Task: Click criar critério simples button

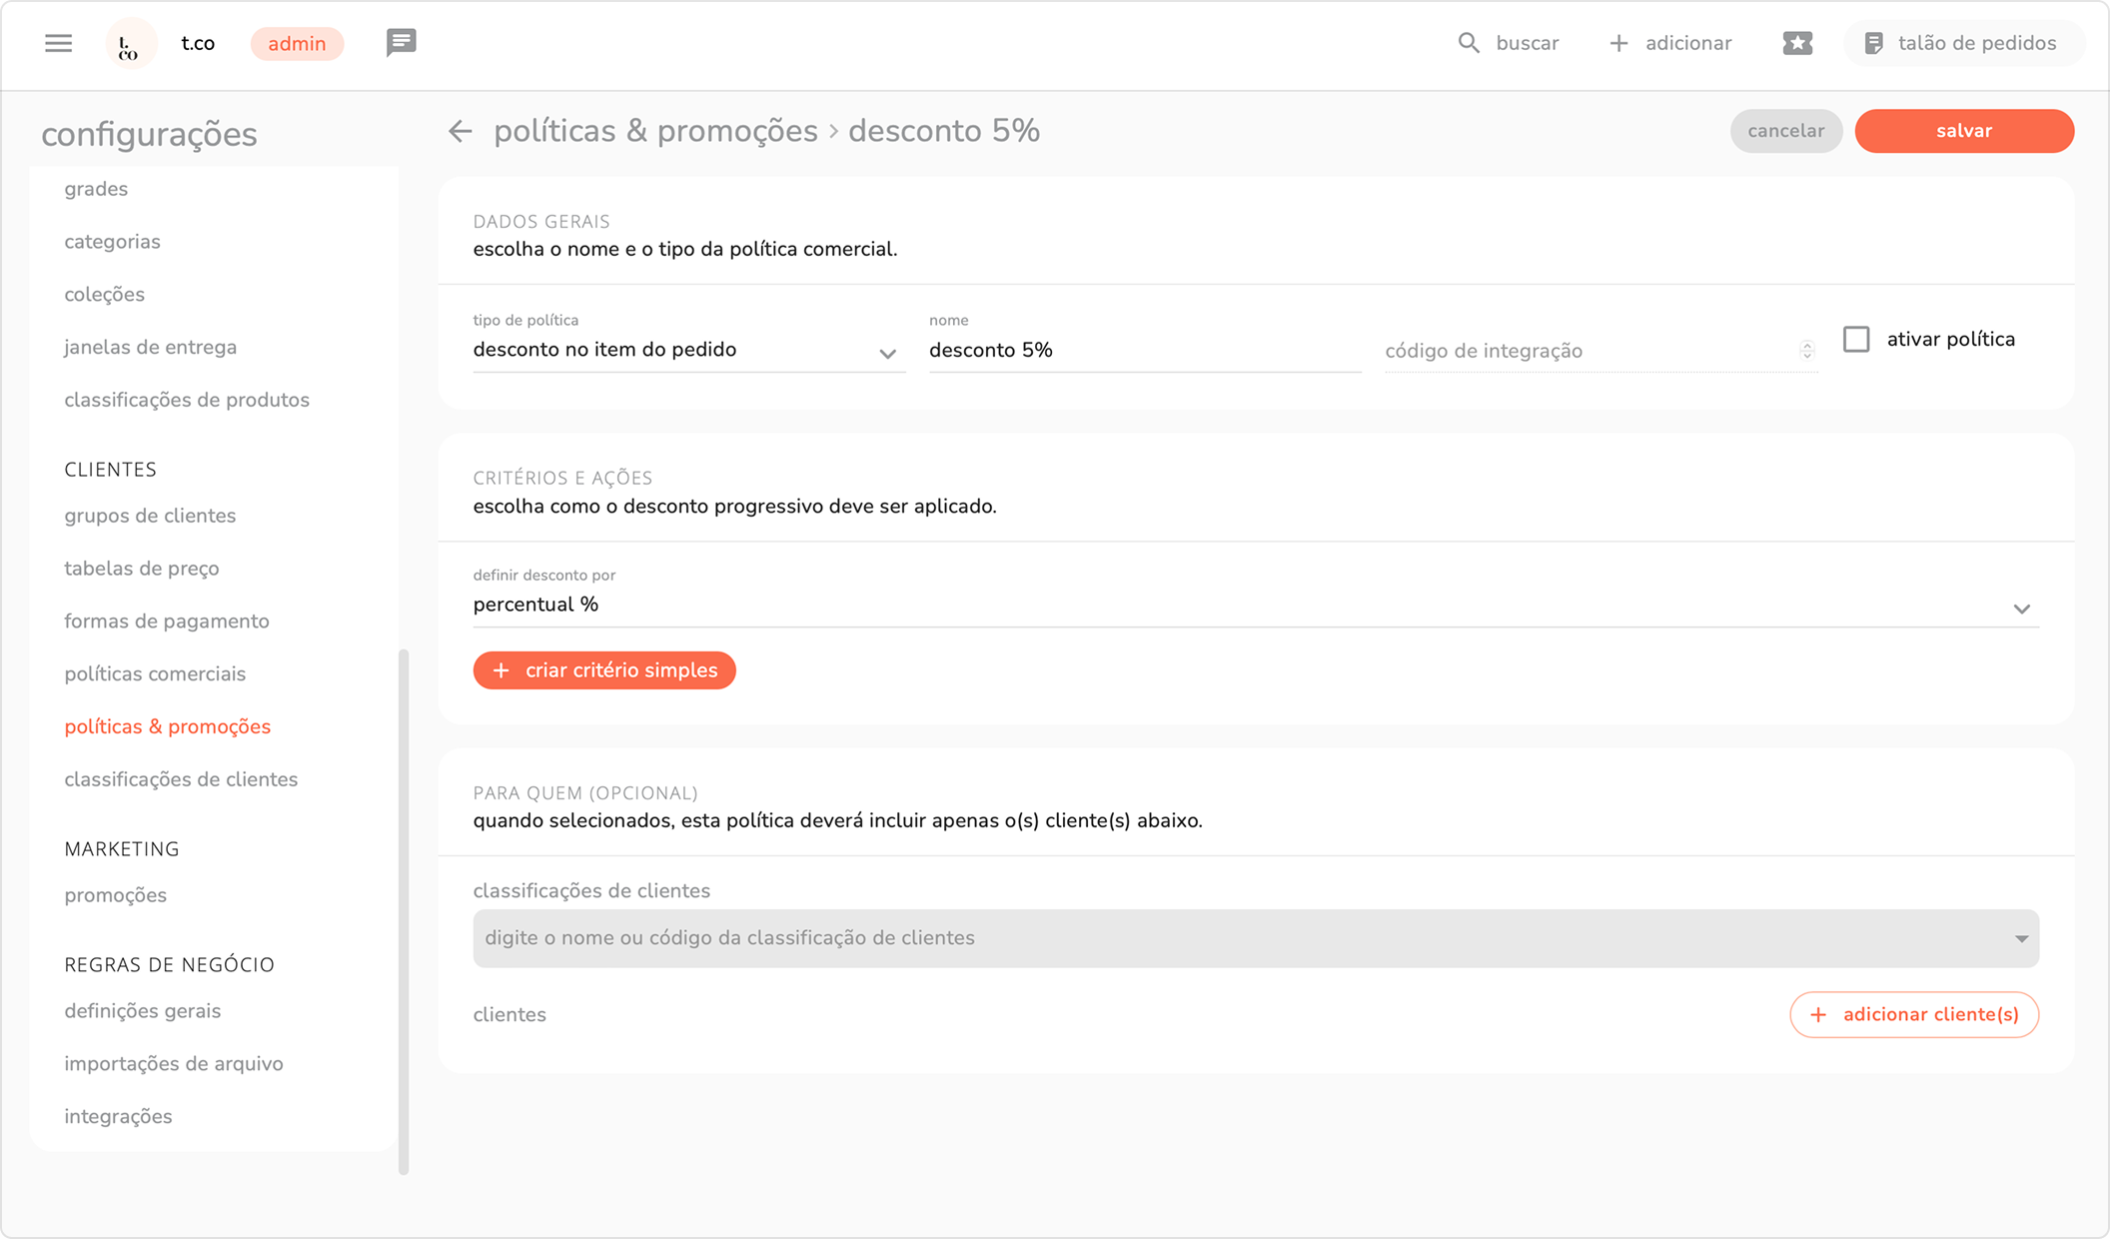Action: click(604, 670)
